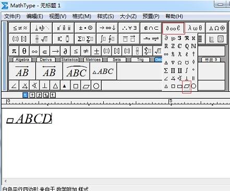Insert ∞ from the small bar
This screenshot has width=230, height=191.
(x=34, y=51)
